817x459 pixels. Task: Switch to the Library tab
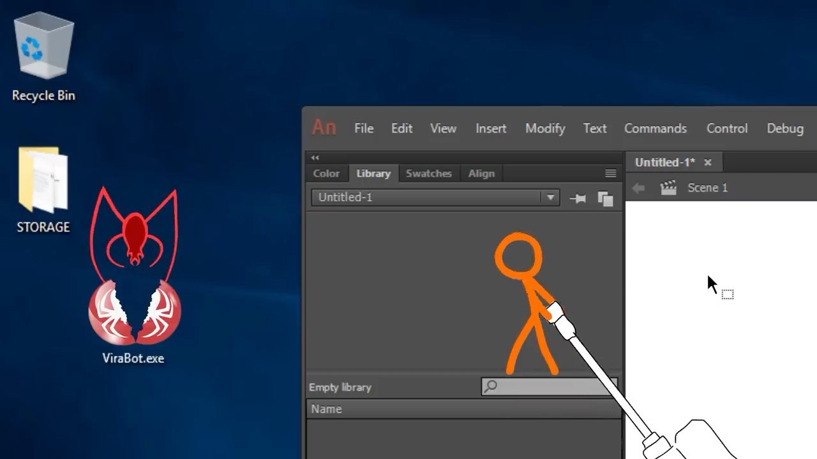click(373, 173)
